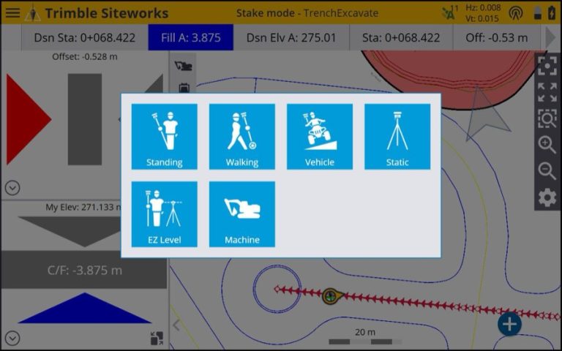Tap the My Elev: 271.133 label
Screen dimensions: 562x351
(83, 207)
